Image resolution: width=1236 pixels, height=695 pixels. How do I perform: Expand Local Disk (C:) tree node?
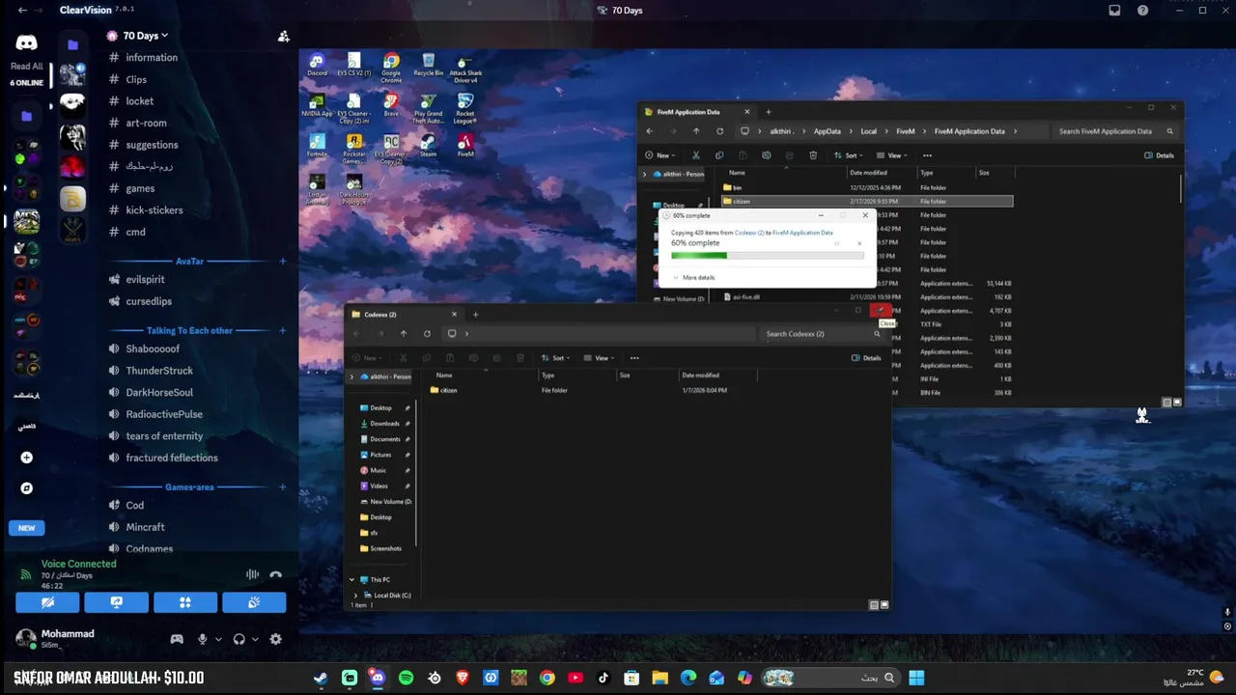coord(356,596)
